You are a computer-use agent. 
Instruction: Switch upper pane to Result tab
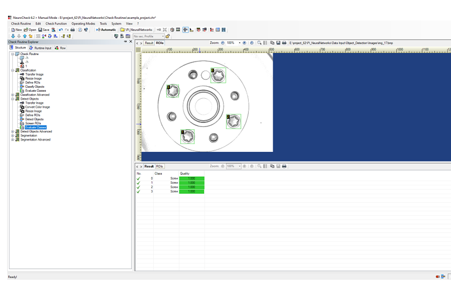tap(149, 43)
